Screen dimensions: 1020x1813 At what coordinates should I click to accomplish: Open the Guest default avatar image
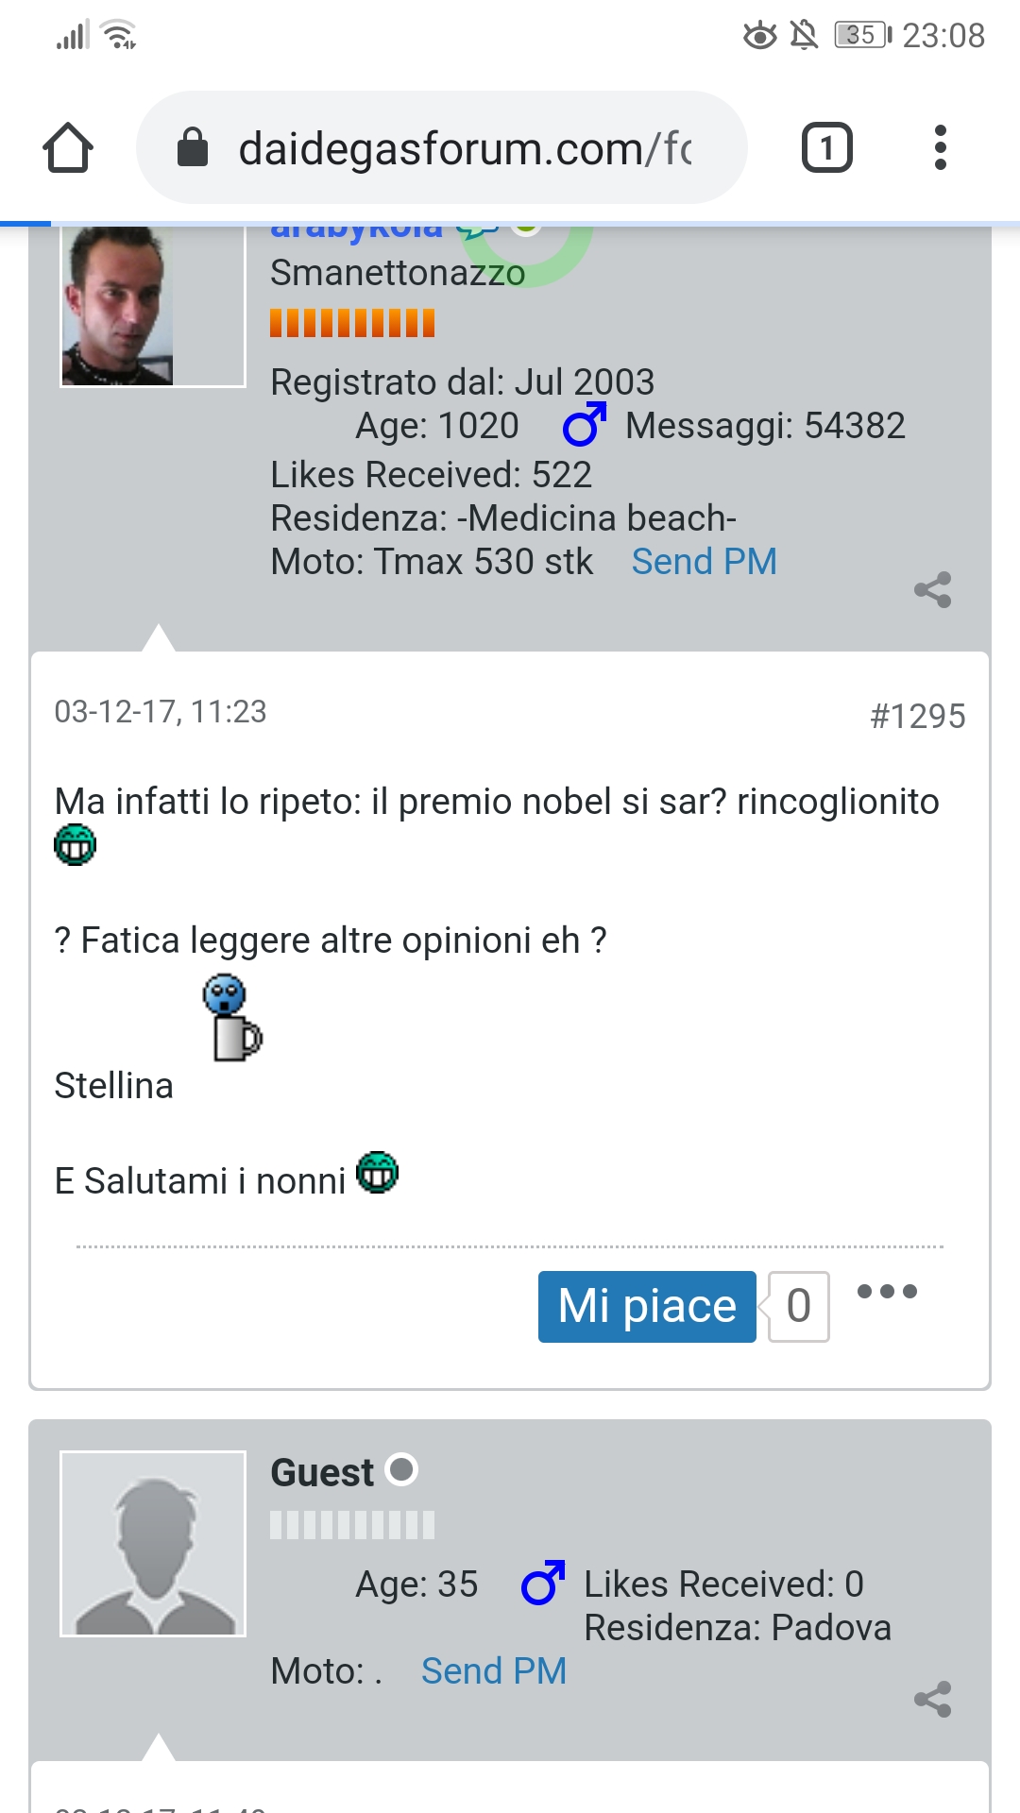coord(153,1544)
